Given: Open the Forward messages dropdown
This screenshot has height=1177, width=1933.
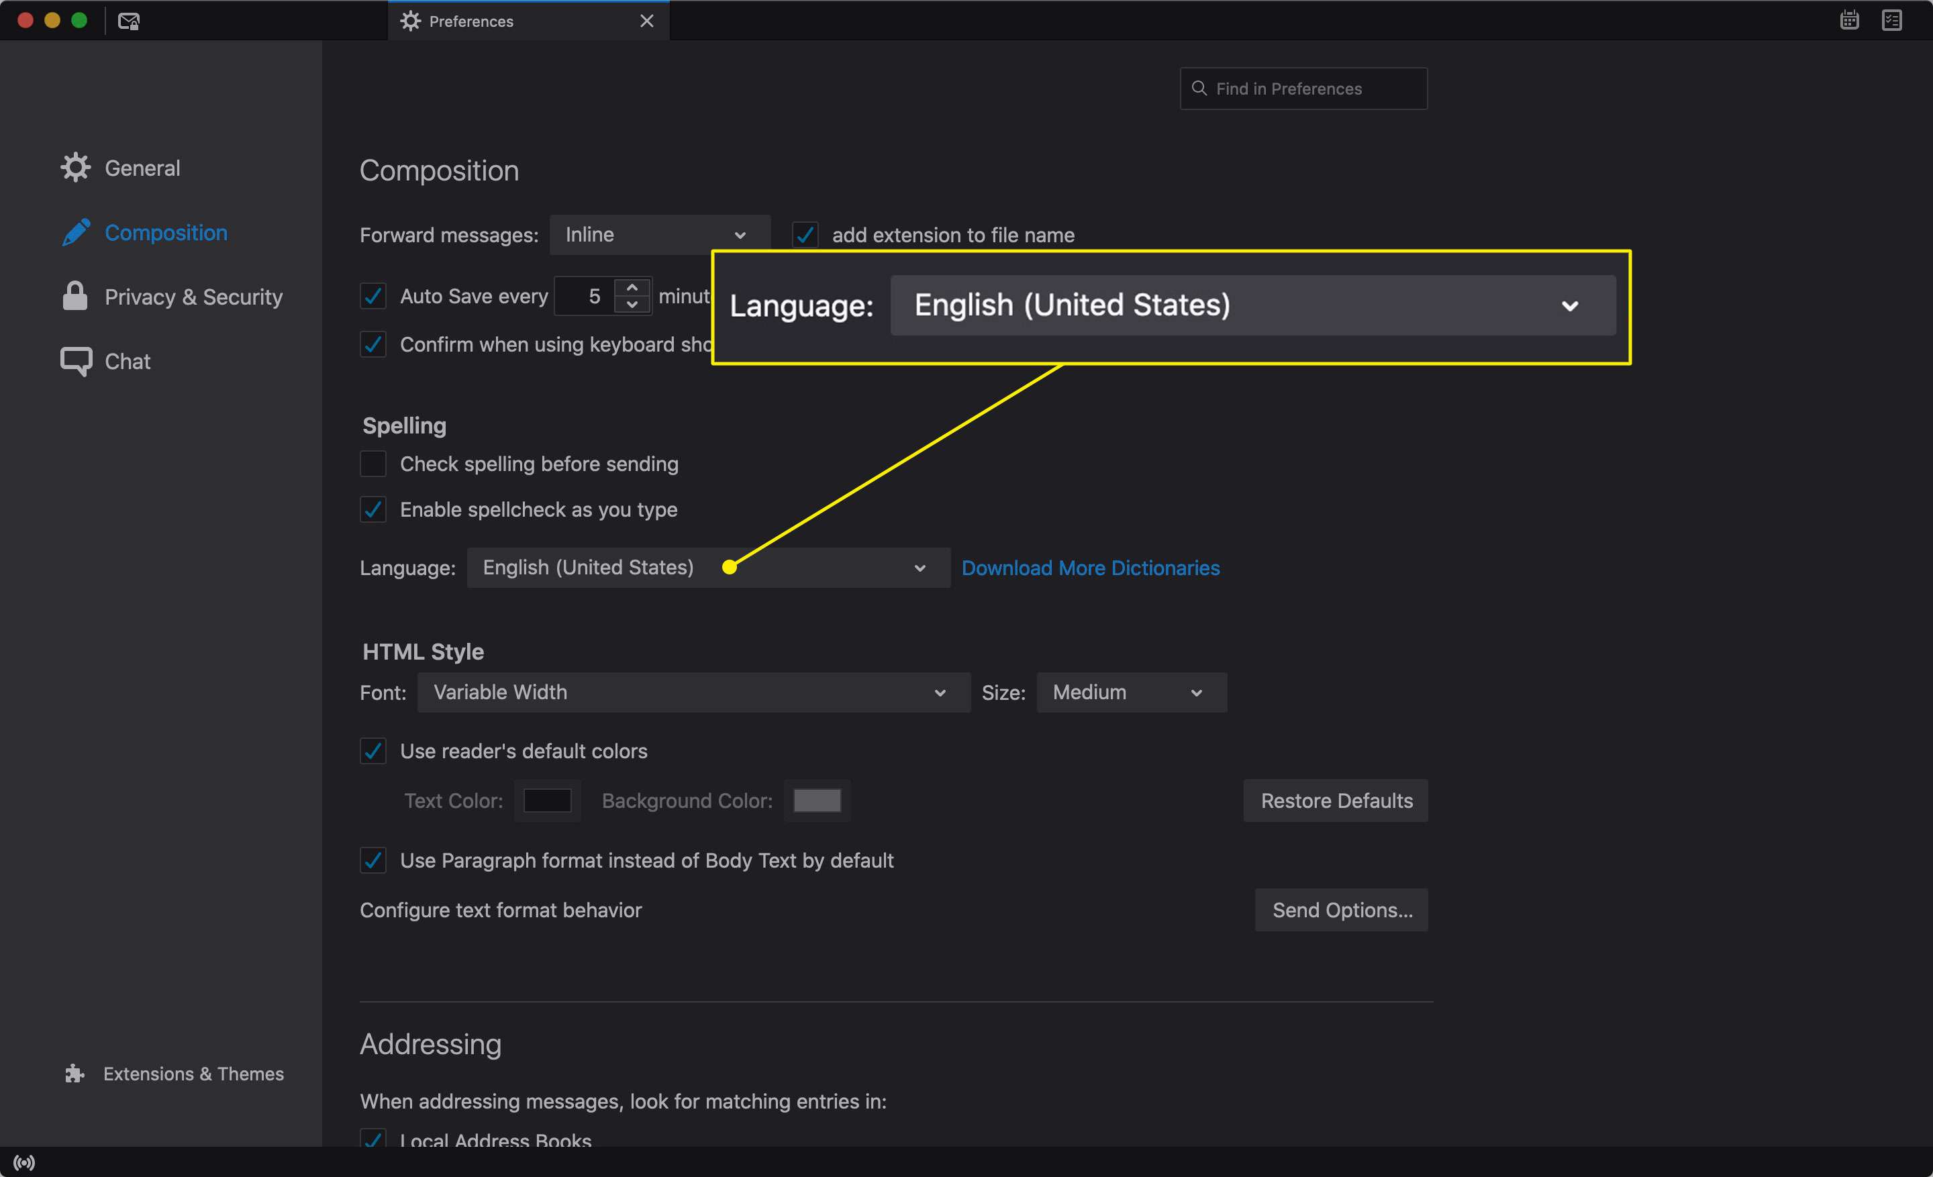Looking at the screenshot, I should point(660,234).
